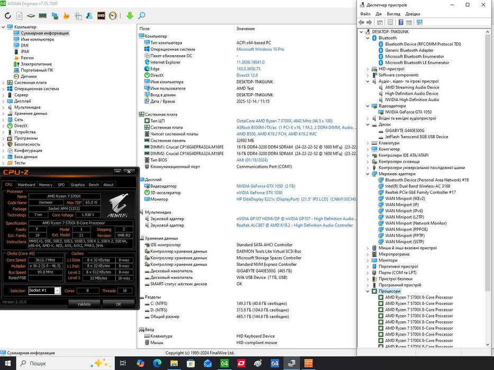Switch to CPU-Z Mainboard tab
The width and height of the screenshot is (494, 370).
(26, 185)
